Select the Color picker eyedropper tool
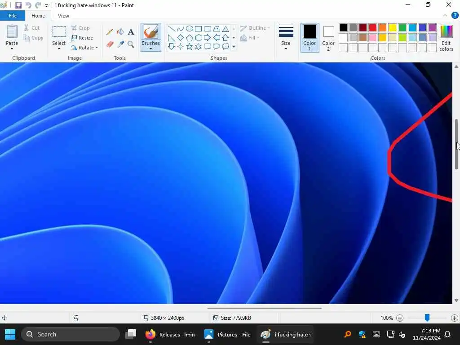This screenshot has width=460, height=345. pos(120,44)
